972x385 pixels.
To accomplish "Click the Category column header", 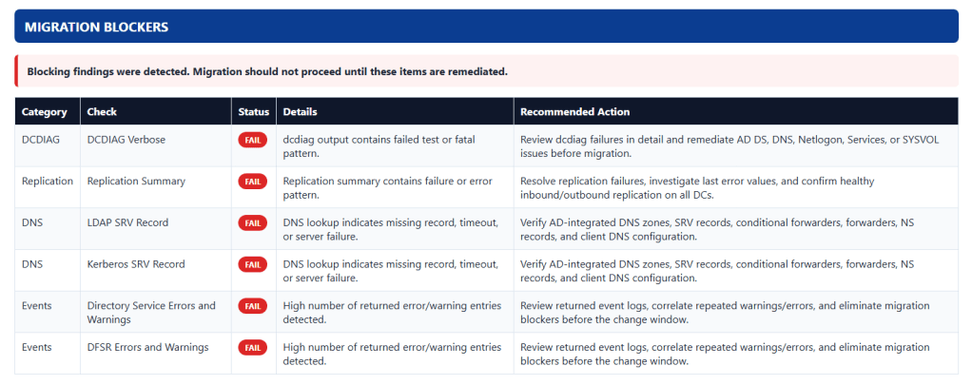I will click(44, 111).
